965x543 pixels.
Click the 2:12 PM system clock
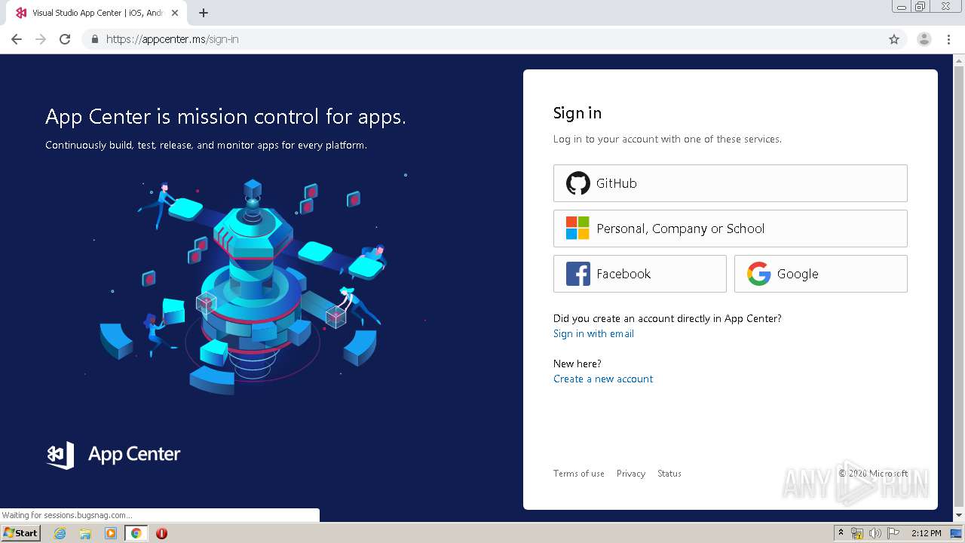[x=926, y=533]
